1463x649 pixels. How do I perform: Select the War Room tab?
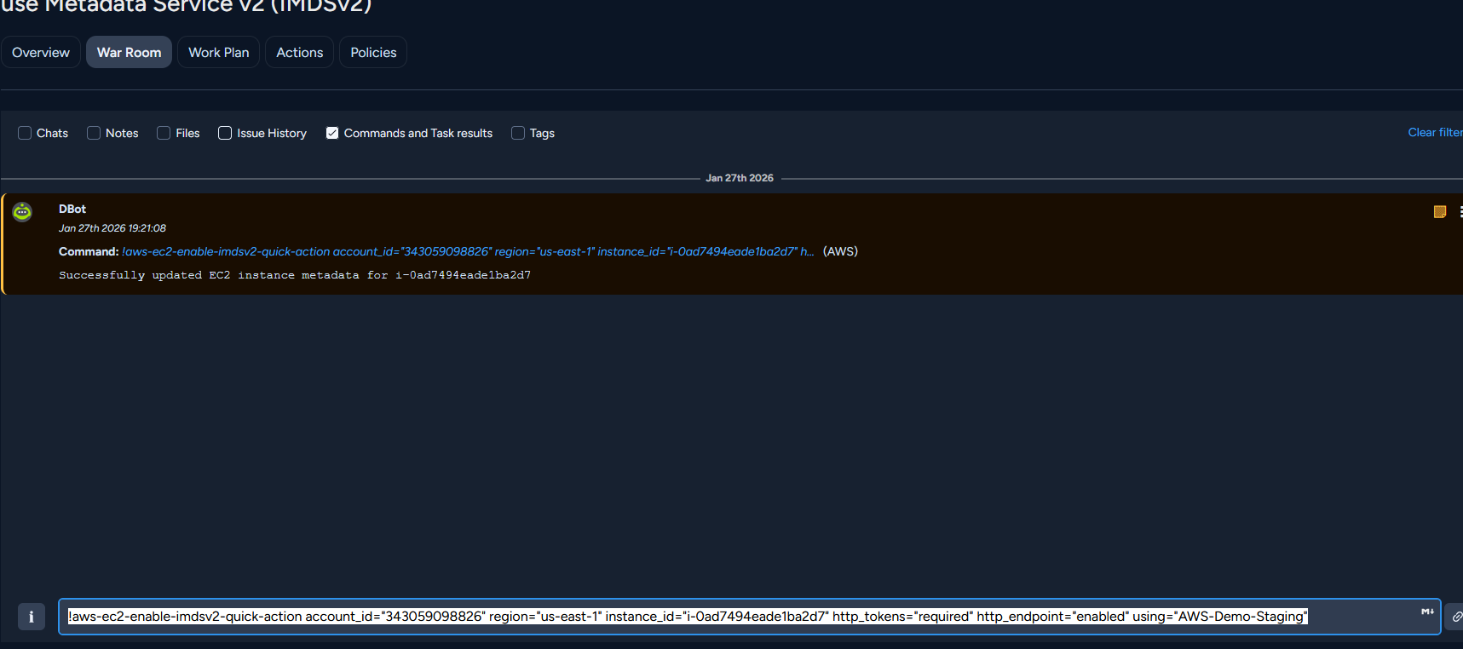129,52
